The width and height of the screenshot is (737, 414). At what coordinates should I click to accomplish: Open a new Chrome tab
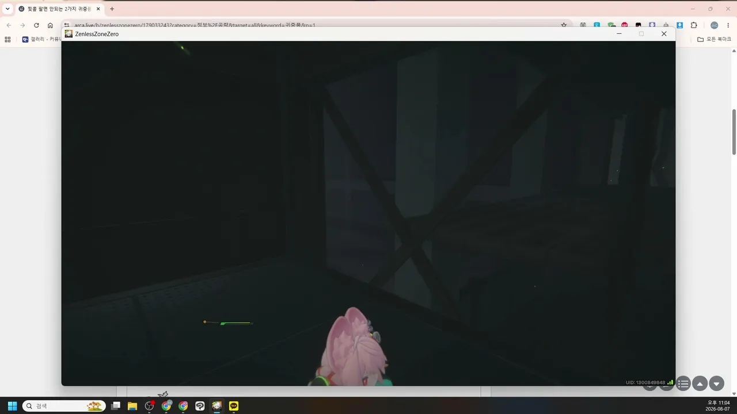112,9
